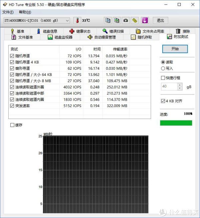Select the 写入 radio button
Viewport: 200px width, 218px height.
tap(163, 68)
